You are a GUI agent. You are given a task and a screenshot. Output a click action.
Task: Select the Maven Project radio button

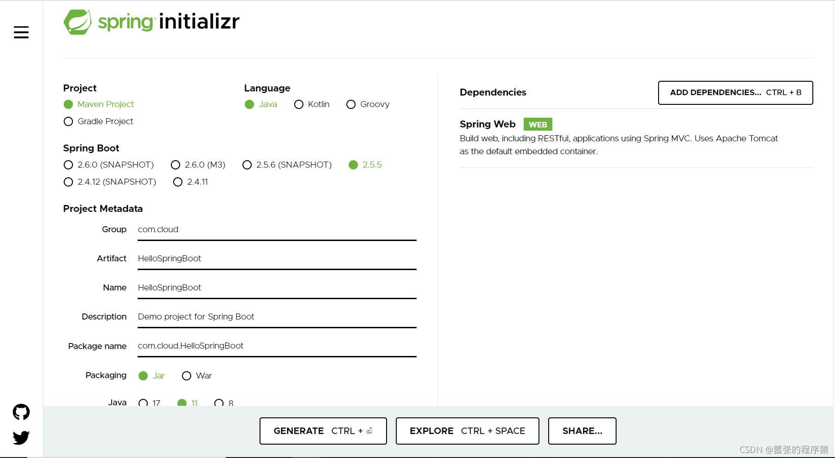coord(99,104)
